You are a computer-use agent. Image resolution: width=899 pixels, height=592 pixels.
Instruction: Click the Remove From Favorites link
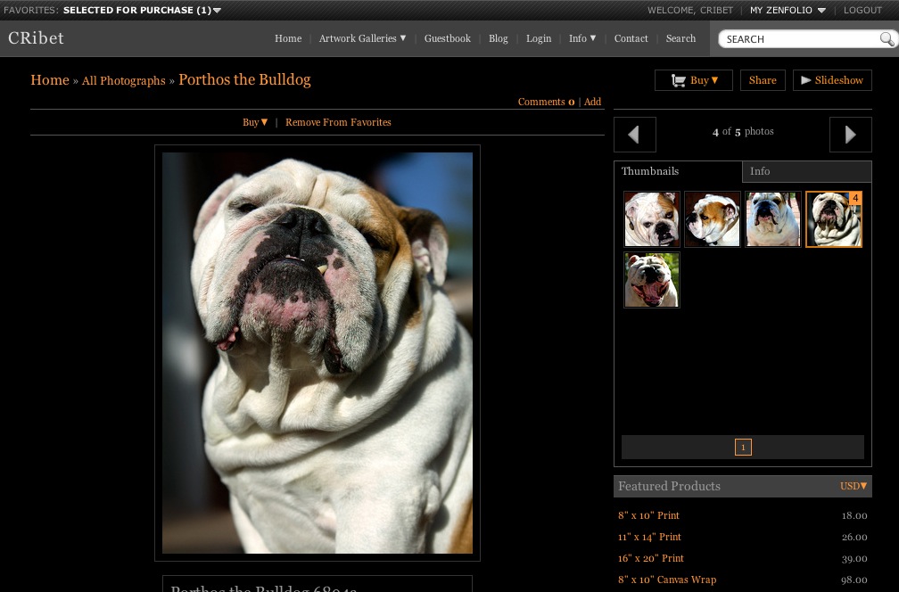(338, 122)
